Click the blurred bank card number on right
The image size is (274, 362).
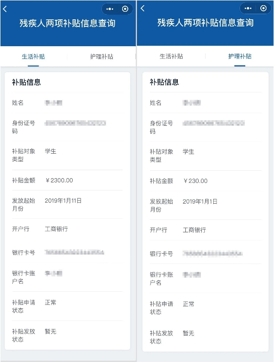(213, 254)
